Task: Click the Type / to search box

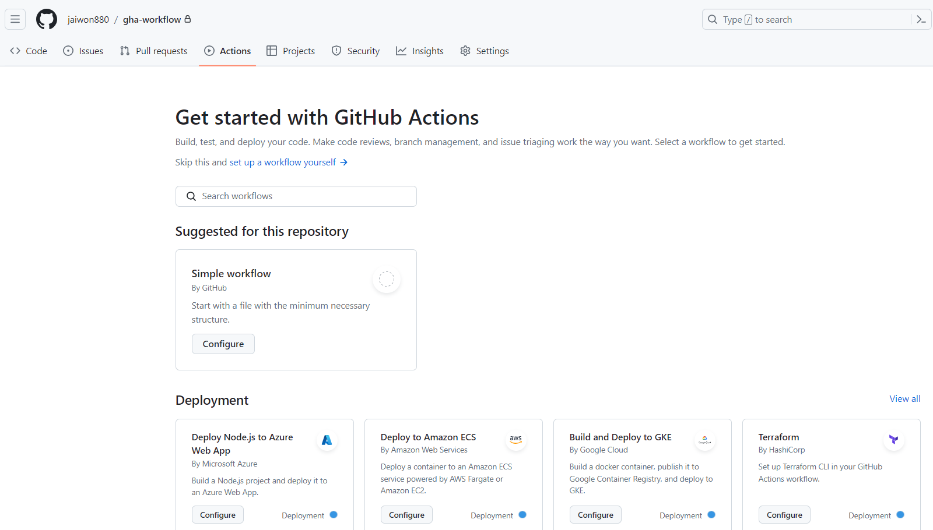Action: click(806, 19)
